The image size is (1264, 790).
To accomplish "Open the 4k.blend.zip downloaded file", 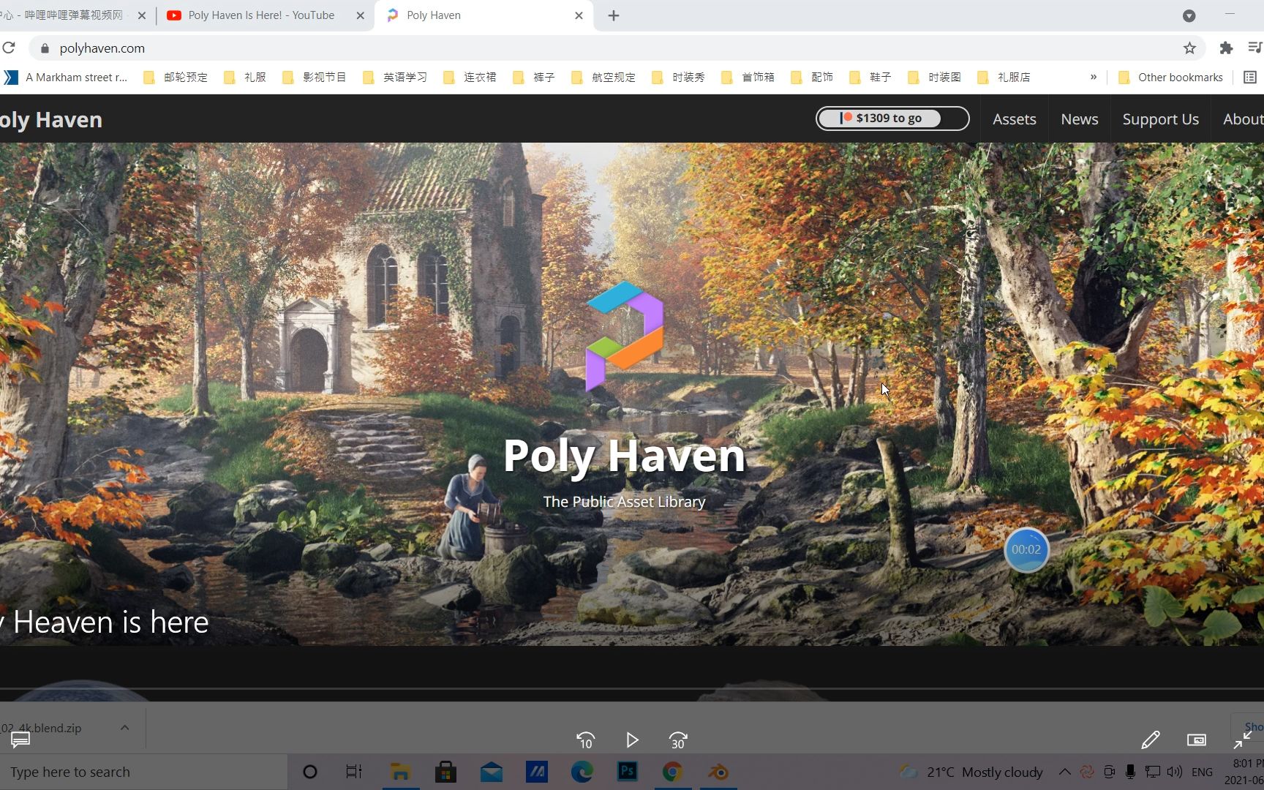I will tap(41, 728).
